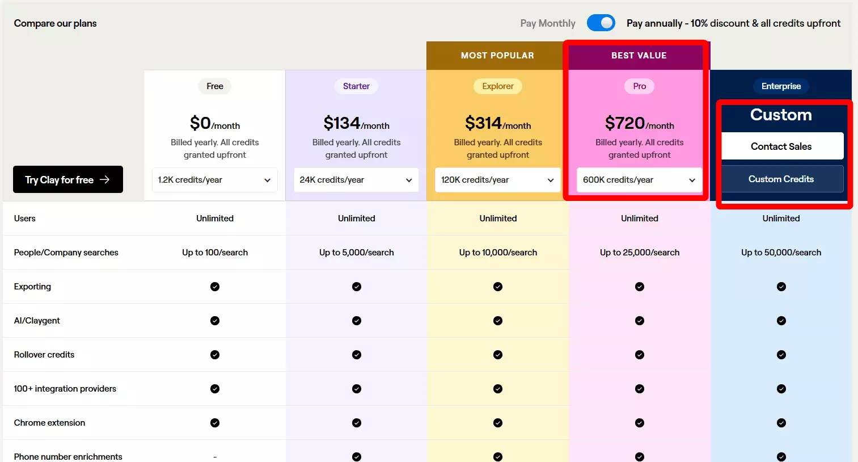Click Rollover credits checkmark in Explorer column
Viewport: 858px width, 462px height.
[x=498, y=355]
